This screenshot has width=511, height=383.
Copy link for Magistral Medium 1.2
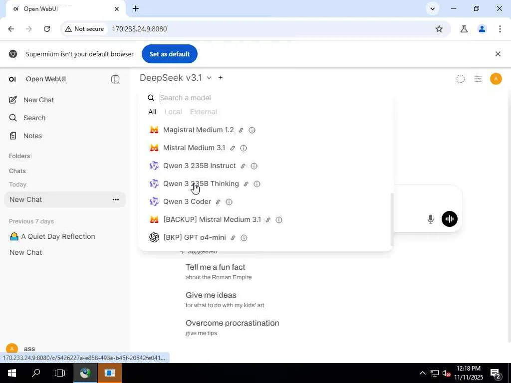[x=241, y=130]
